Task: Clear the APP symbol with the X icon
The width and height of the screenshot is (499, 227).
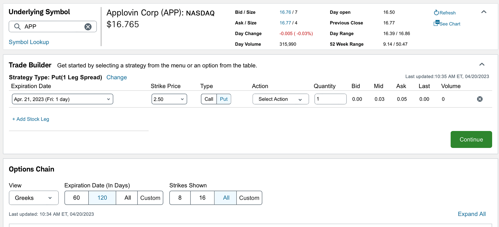Action: [88, 27]
